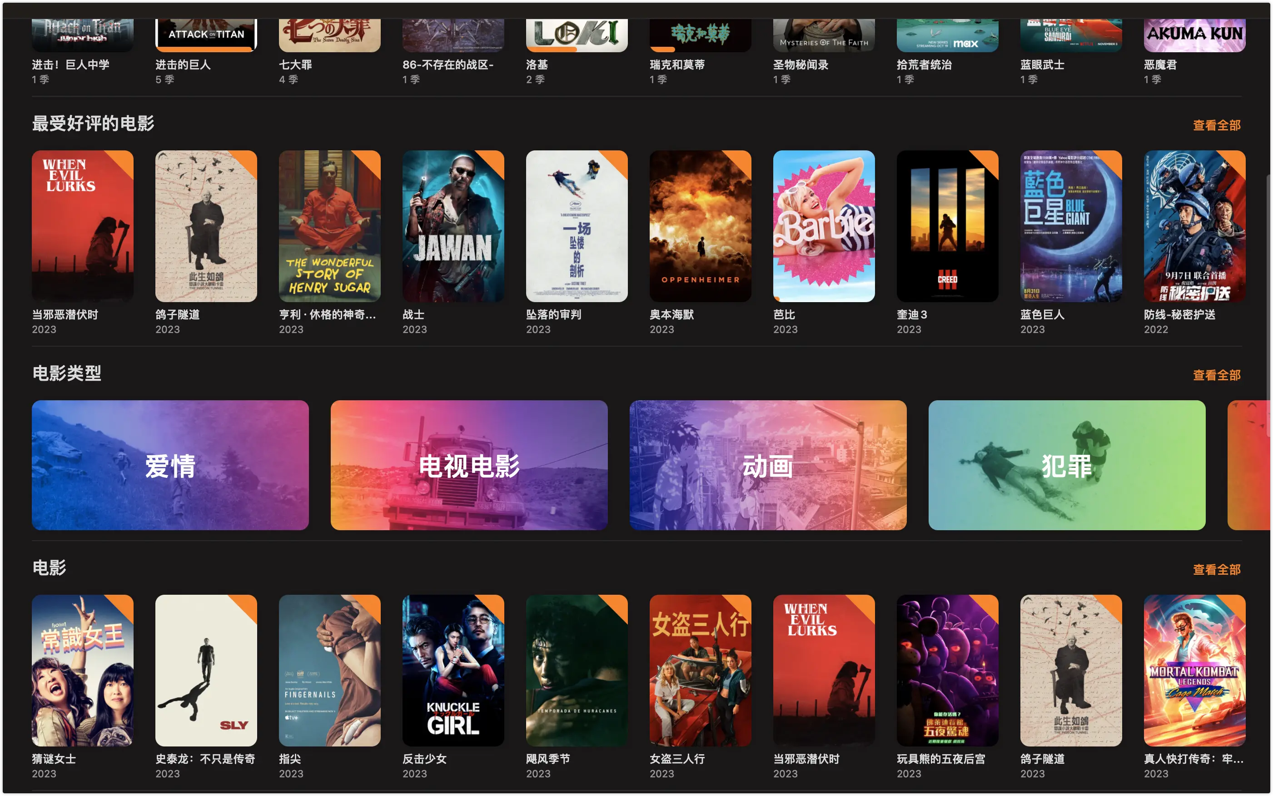1273x796 pixels.
Task: Click the 猜谜女士 title text
Action: coord(54,759)
